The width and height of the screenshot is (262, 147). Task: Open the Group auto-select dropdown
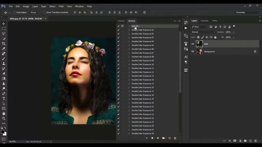[35, 12]
